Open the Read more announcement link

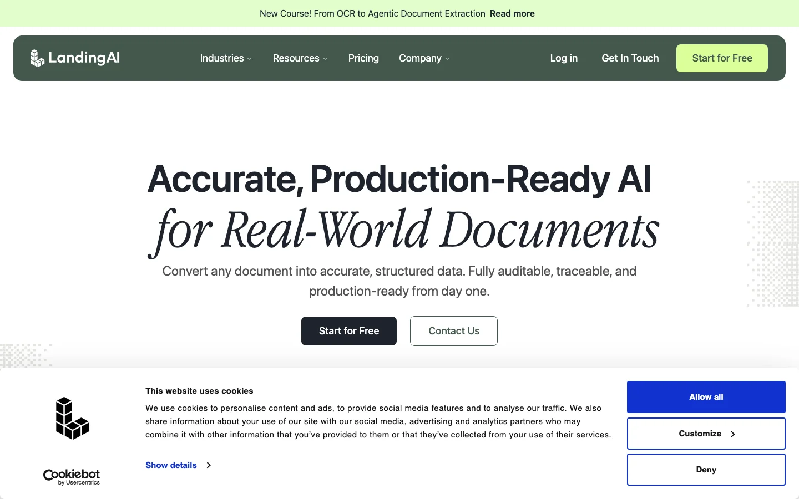click(x=512, y=13)
